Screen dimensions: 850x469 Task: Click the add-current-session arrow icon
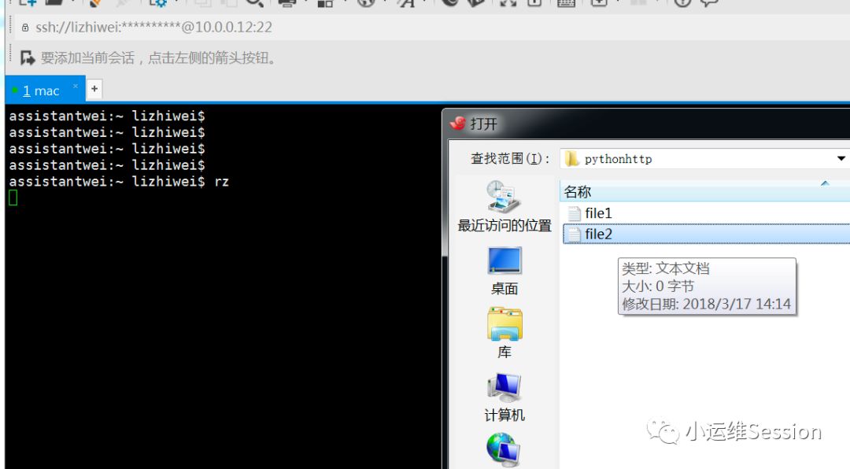pyautogui.click(x=28, y=57)
